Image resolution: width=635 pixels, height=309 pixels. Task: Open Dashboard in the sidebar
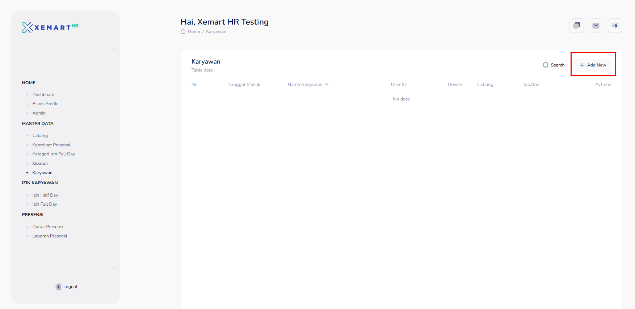(x=43, y=95)
